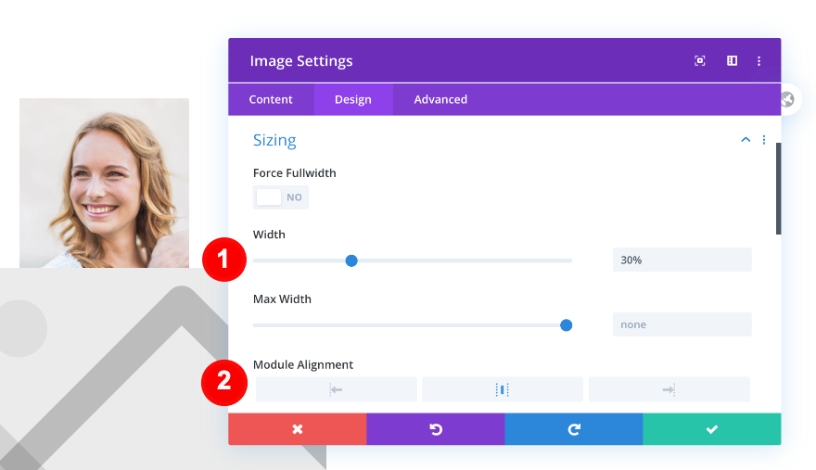
Task: Open the Sizing section options menu
Action: click(x=764, y=140)
